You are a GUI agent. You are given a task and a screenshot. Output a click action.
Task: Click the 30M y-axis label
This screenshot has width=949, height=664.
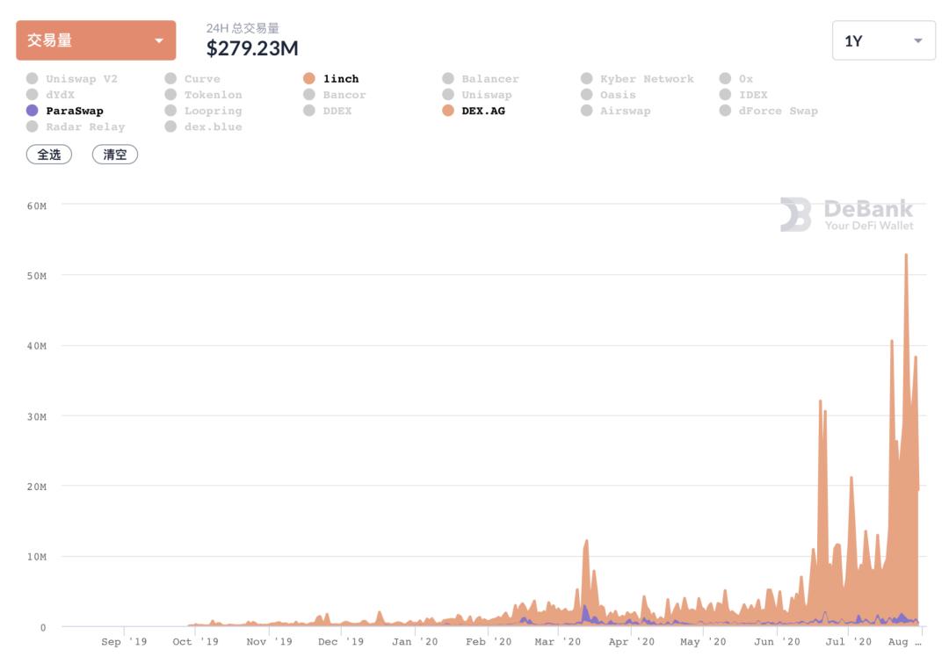(x=36, y=416)
